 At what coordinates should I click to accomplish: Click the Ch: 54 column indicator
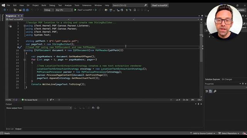(185, 100)
